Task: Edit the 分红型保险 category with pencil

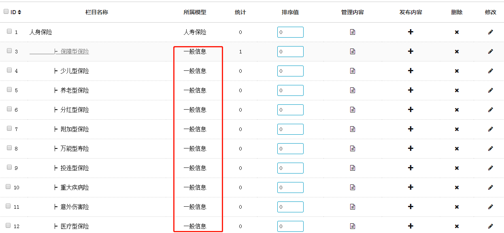Action: tap(491, 110)
